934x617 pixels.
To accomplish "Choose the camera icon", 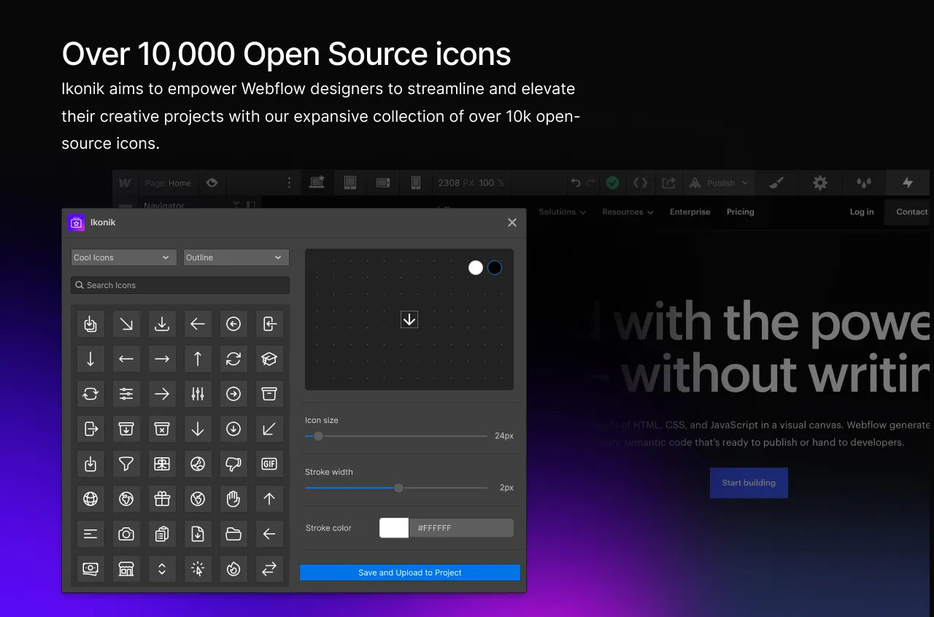I will (126, 534).
